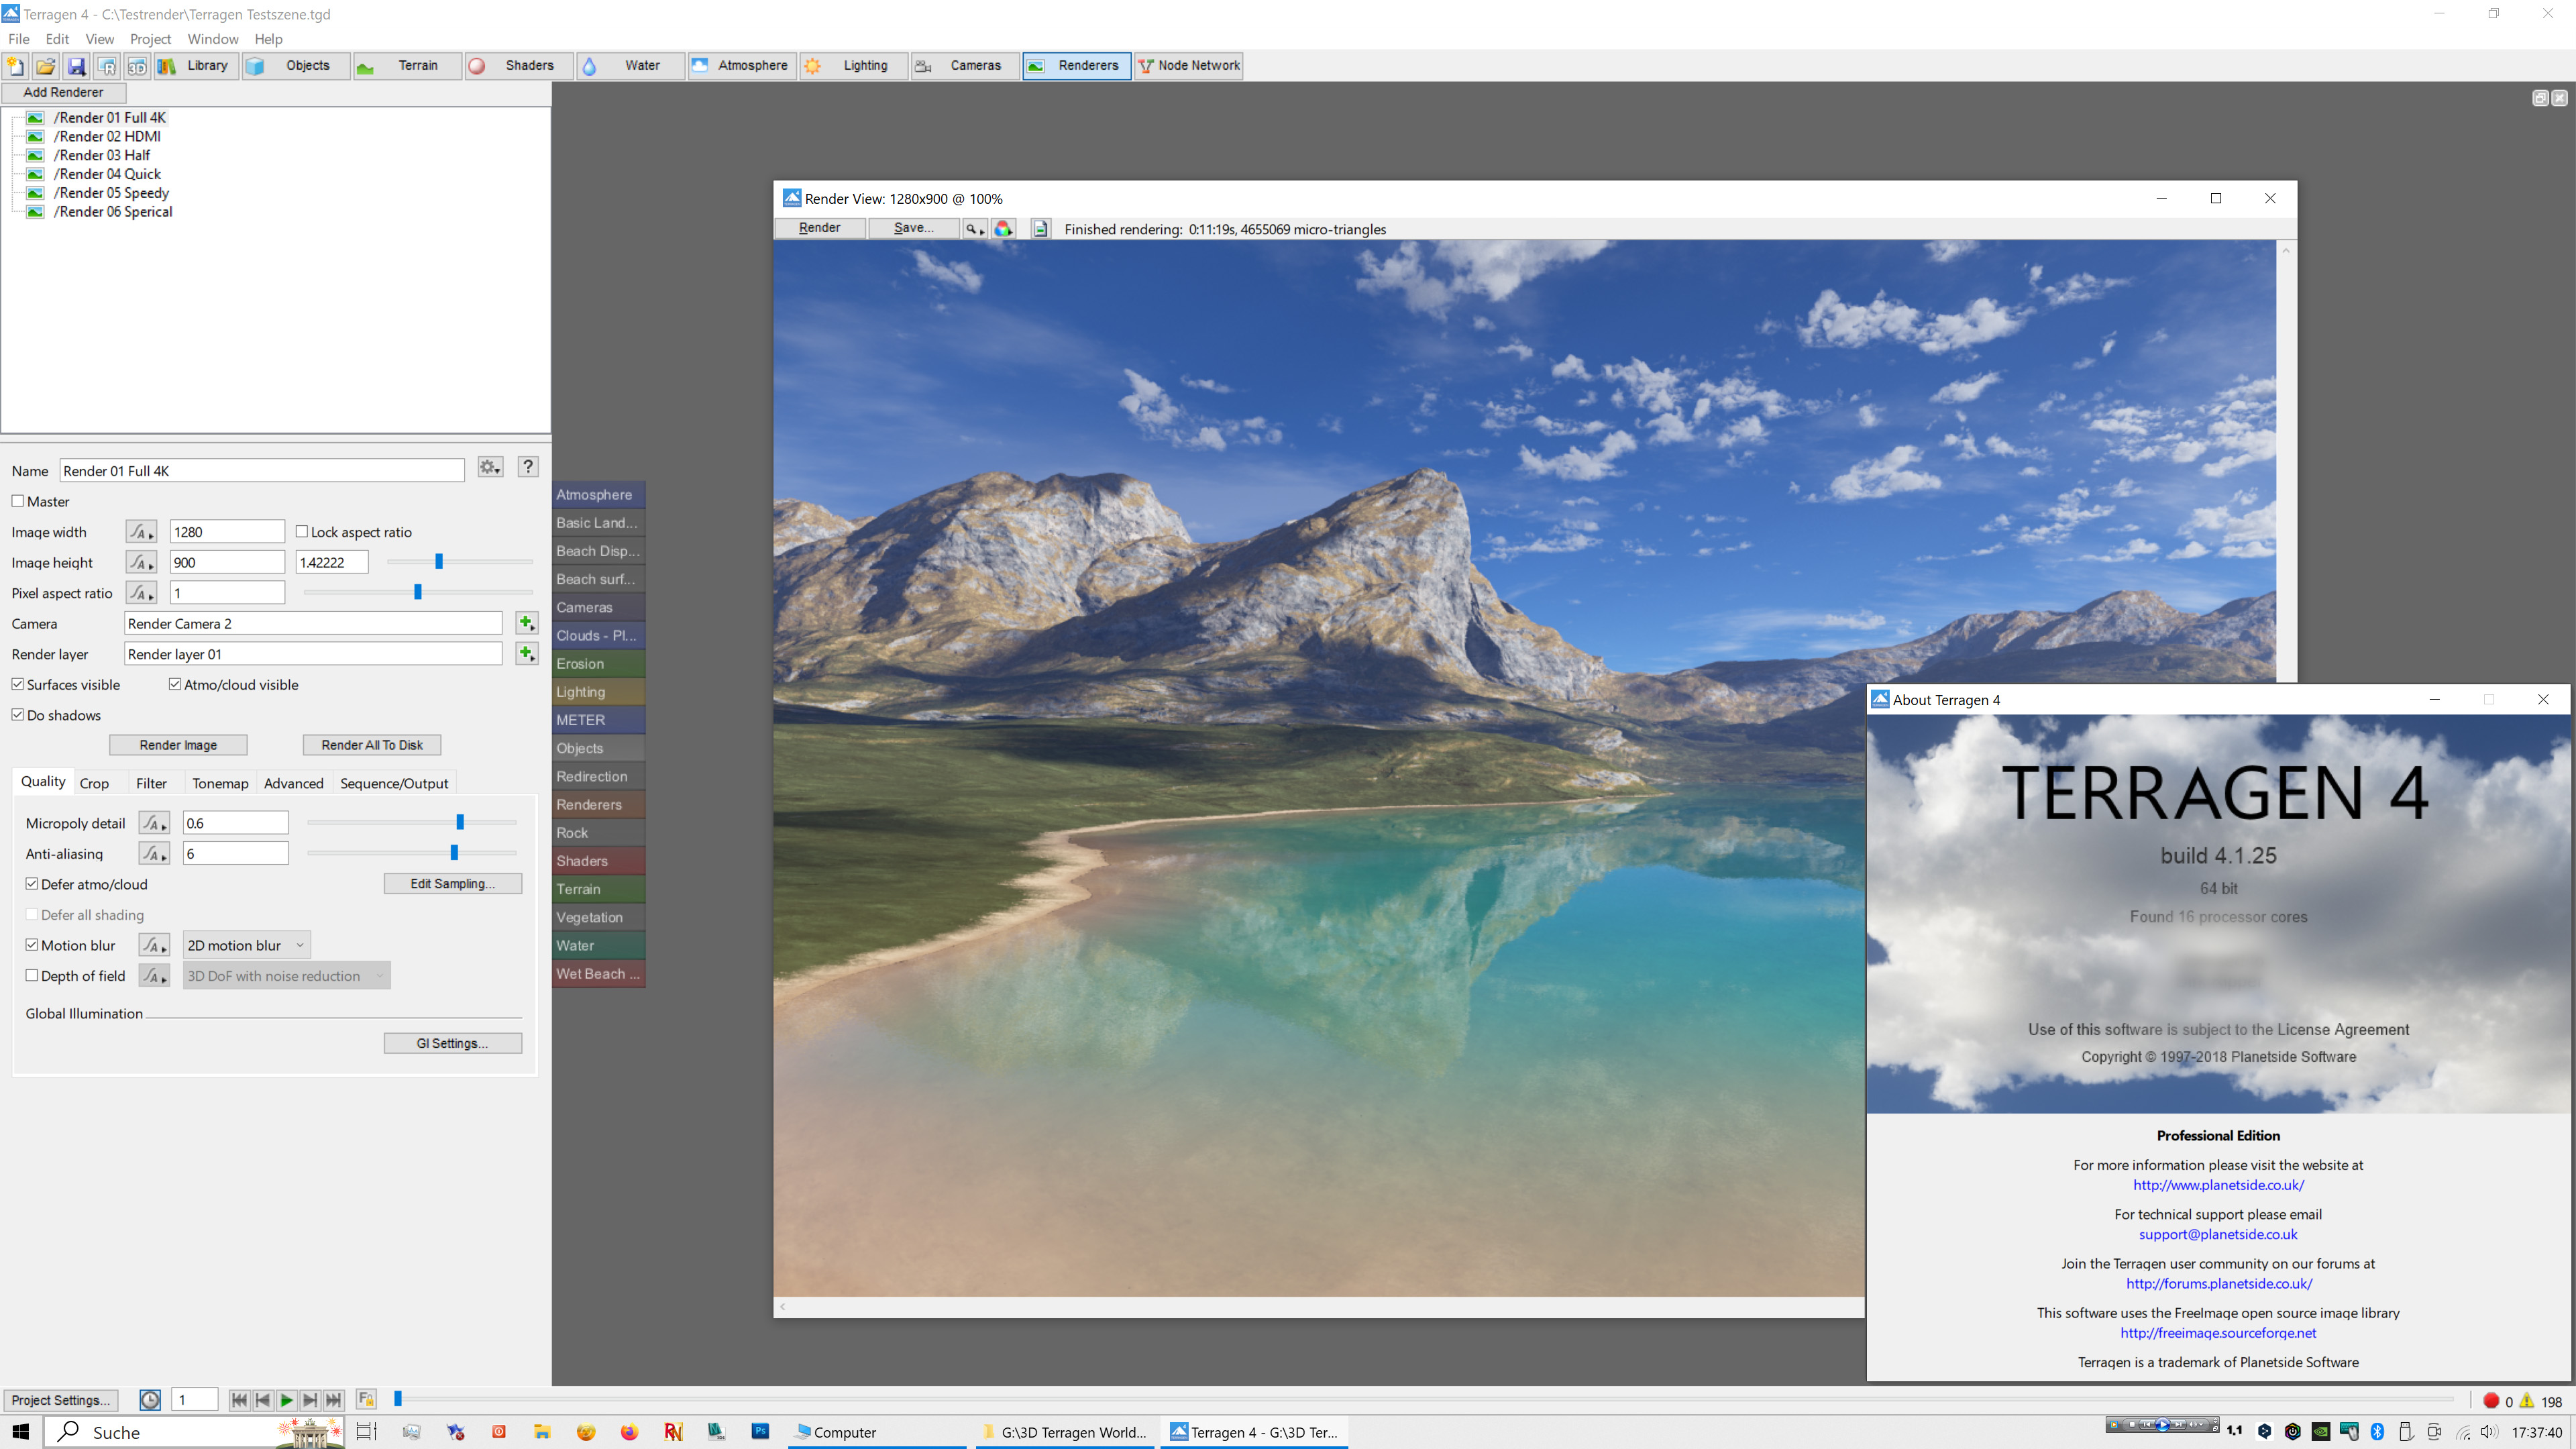This screenshot has height=1449, width=2576.
Task: Open animation menu for Anti-aliasing
Action: pos(154,853)
